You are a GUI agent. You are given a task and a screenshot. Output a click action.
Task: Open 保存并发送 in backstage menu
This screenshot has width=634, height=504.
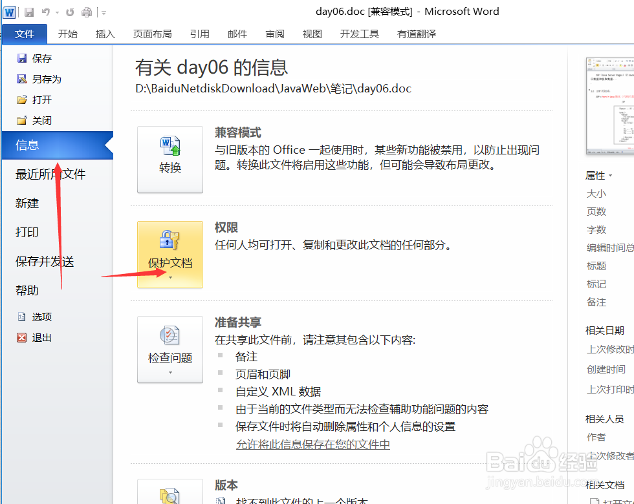click(45, 261)
